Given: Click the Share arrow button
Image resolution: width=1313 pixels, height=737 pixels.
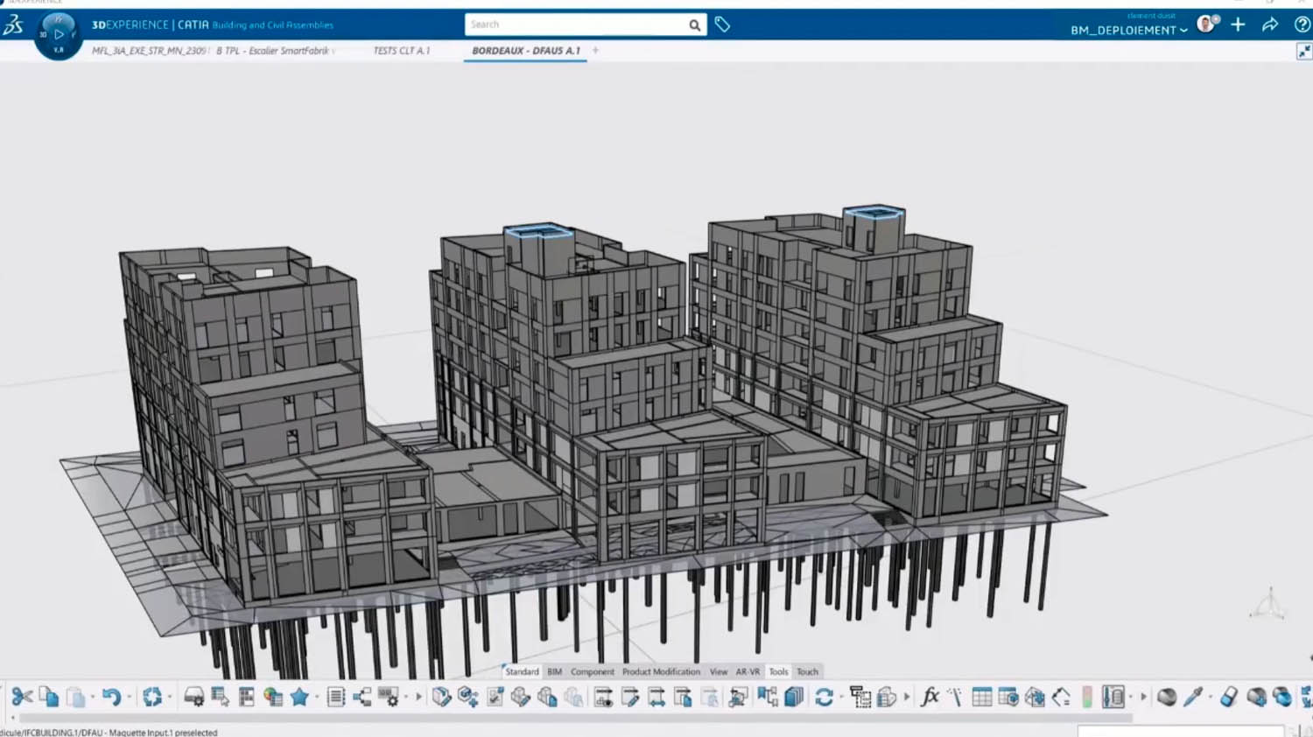Looking at the screenshot, I should point(1270,25).
